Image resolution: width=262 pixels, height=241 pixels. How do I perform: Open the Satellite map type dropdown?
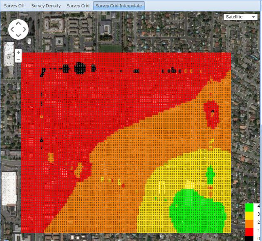tap(240, 17)
